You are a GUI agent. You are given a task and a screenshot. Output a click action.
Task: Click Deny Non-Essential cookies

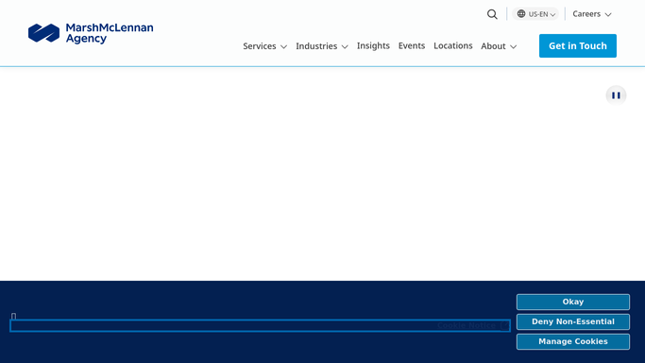[573, 321]
